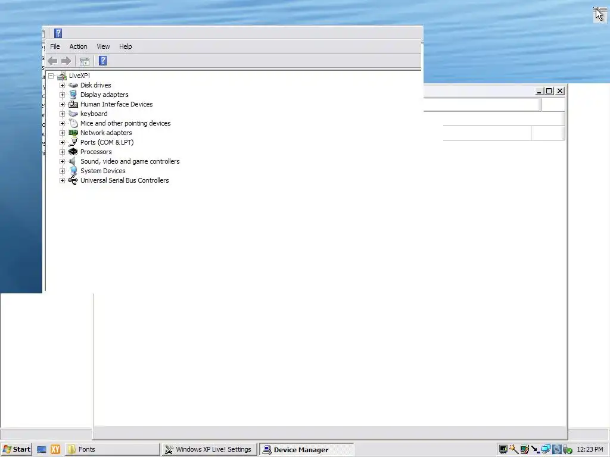Select the Mice and other pointing devices icon
The image size is (610, 457).
click(73, 123)
